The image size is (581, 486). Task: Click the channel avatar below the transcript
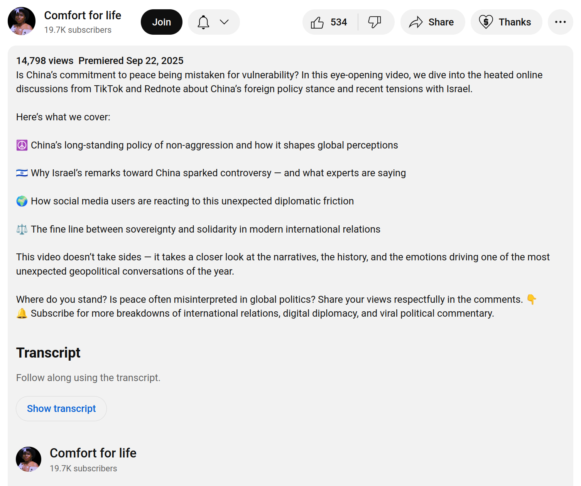[29, 459]
